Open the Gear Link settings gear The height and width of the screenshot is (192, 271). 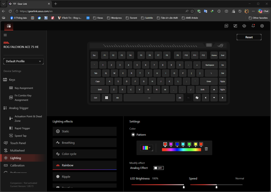262,26
